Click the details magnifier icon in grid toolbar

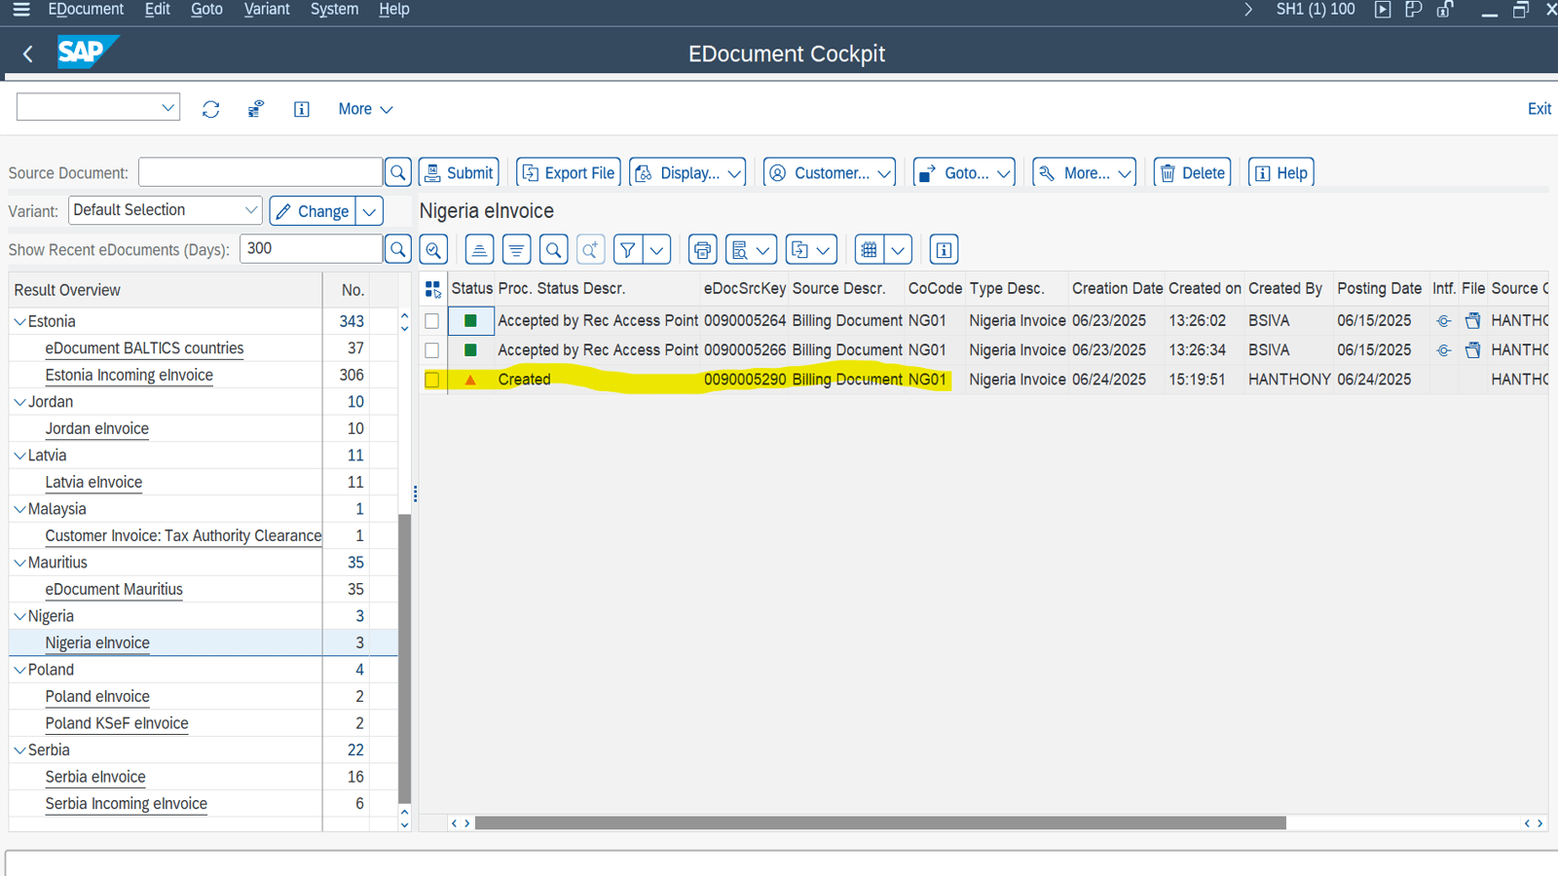(x=433, y=250)
